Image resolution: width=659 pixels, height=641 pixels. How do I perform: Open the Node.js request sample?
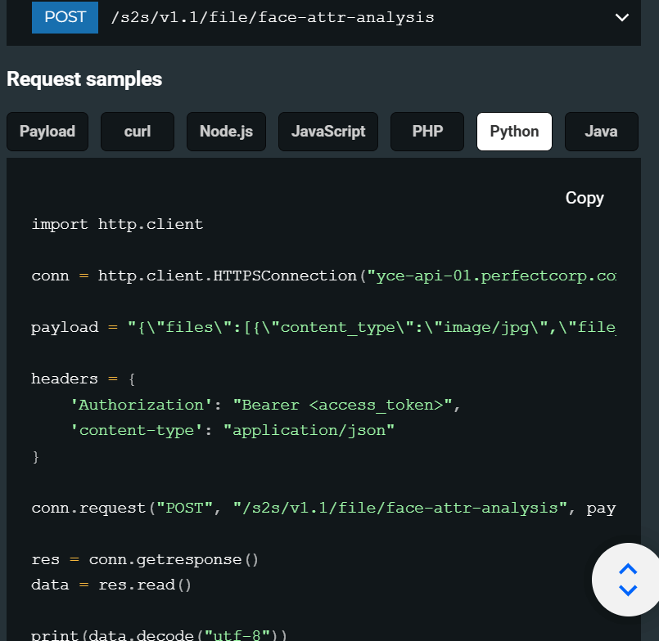point(227,132)
